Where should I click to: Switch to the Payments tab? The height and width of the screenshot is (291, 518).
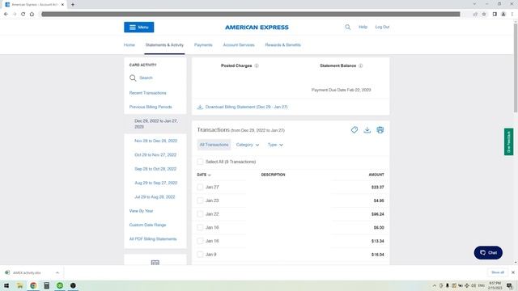click(x=203, y=45)
